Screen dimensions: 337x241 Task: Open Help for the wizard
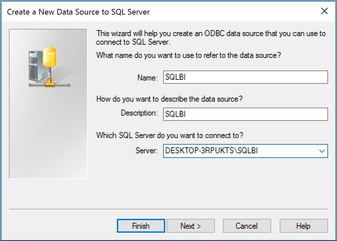point(304,226)
